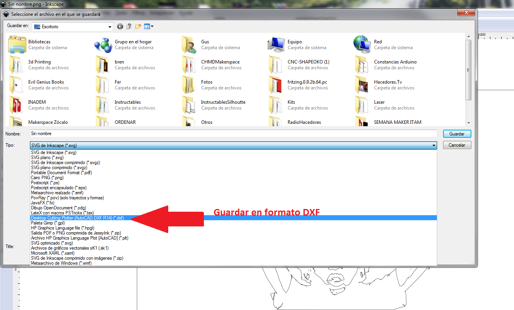Screen dimensions: 514x310
Task: Select the '3d Printing' folder
Action: click(x=39, y=65)
